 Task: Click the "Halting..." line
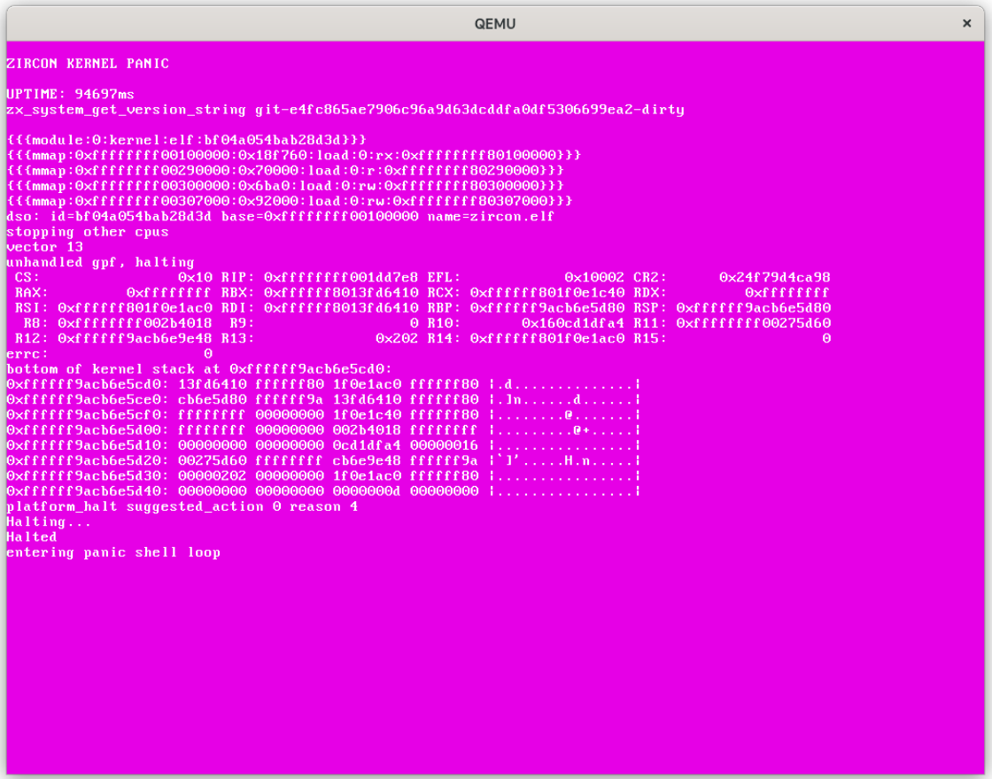tap(49, 521)
